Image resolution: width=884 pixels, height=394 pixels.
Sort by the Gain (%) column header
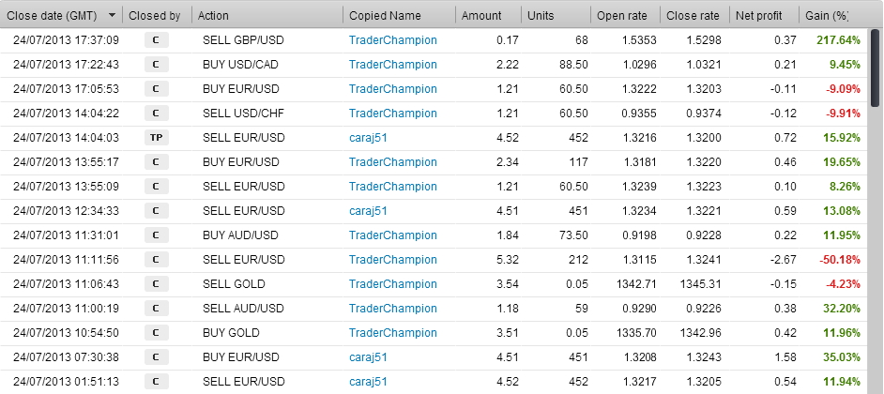(x=827, y=16)
